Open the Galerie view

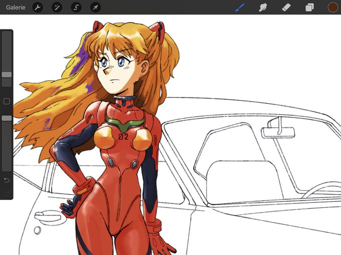[16, 7]
